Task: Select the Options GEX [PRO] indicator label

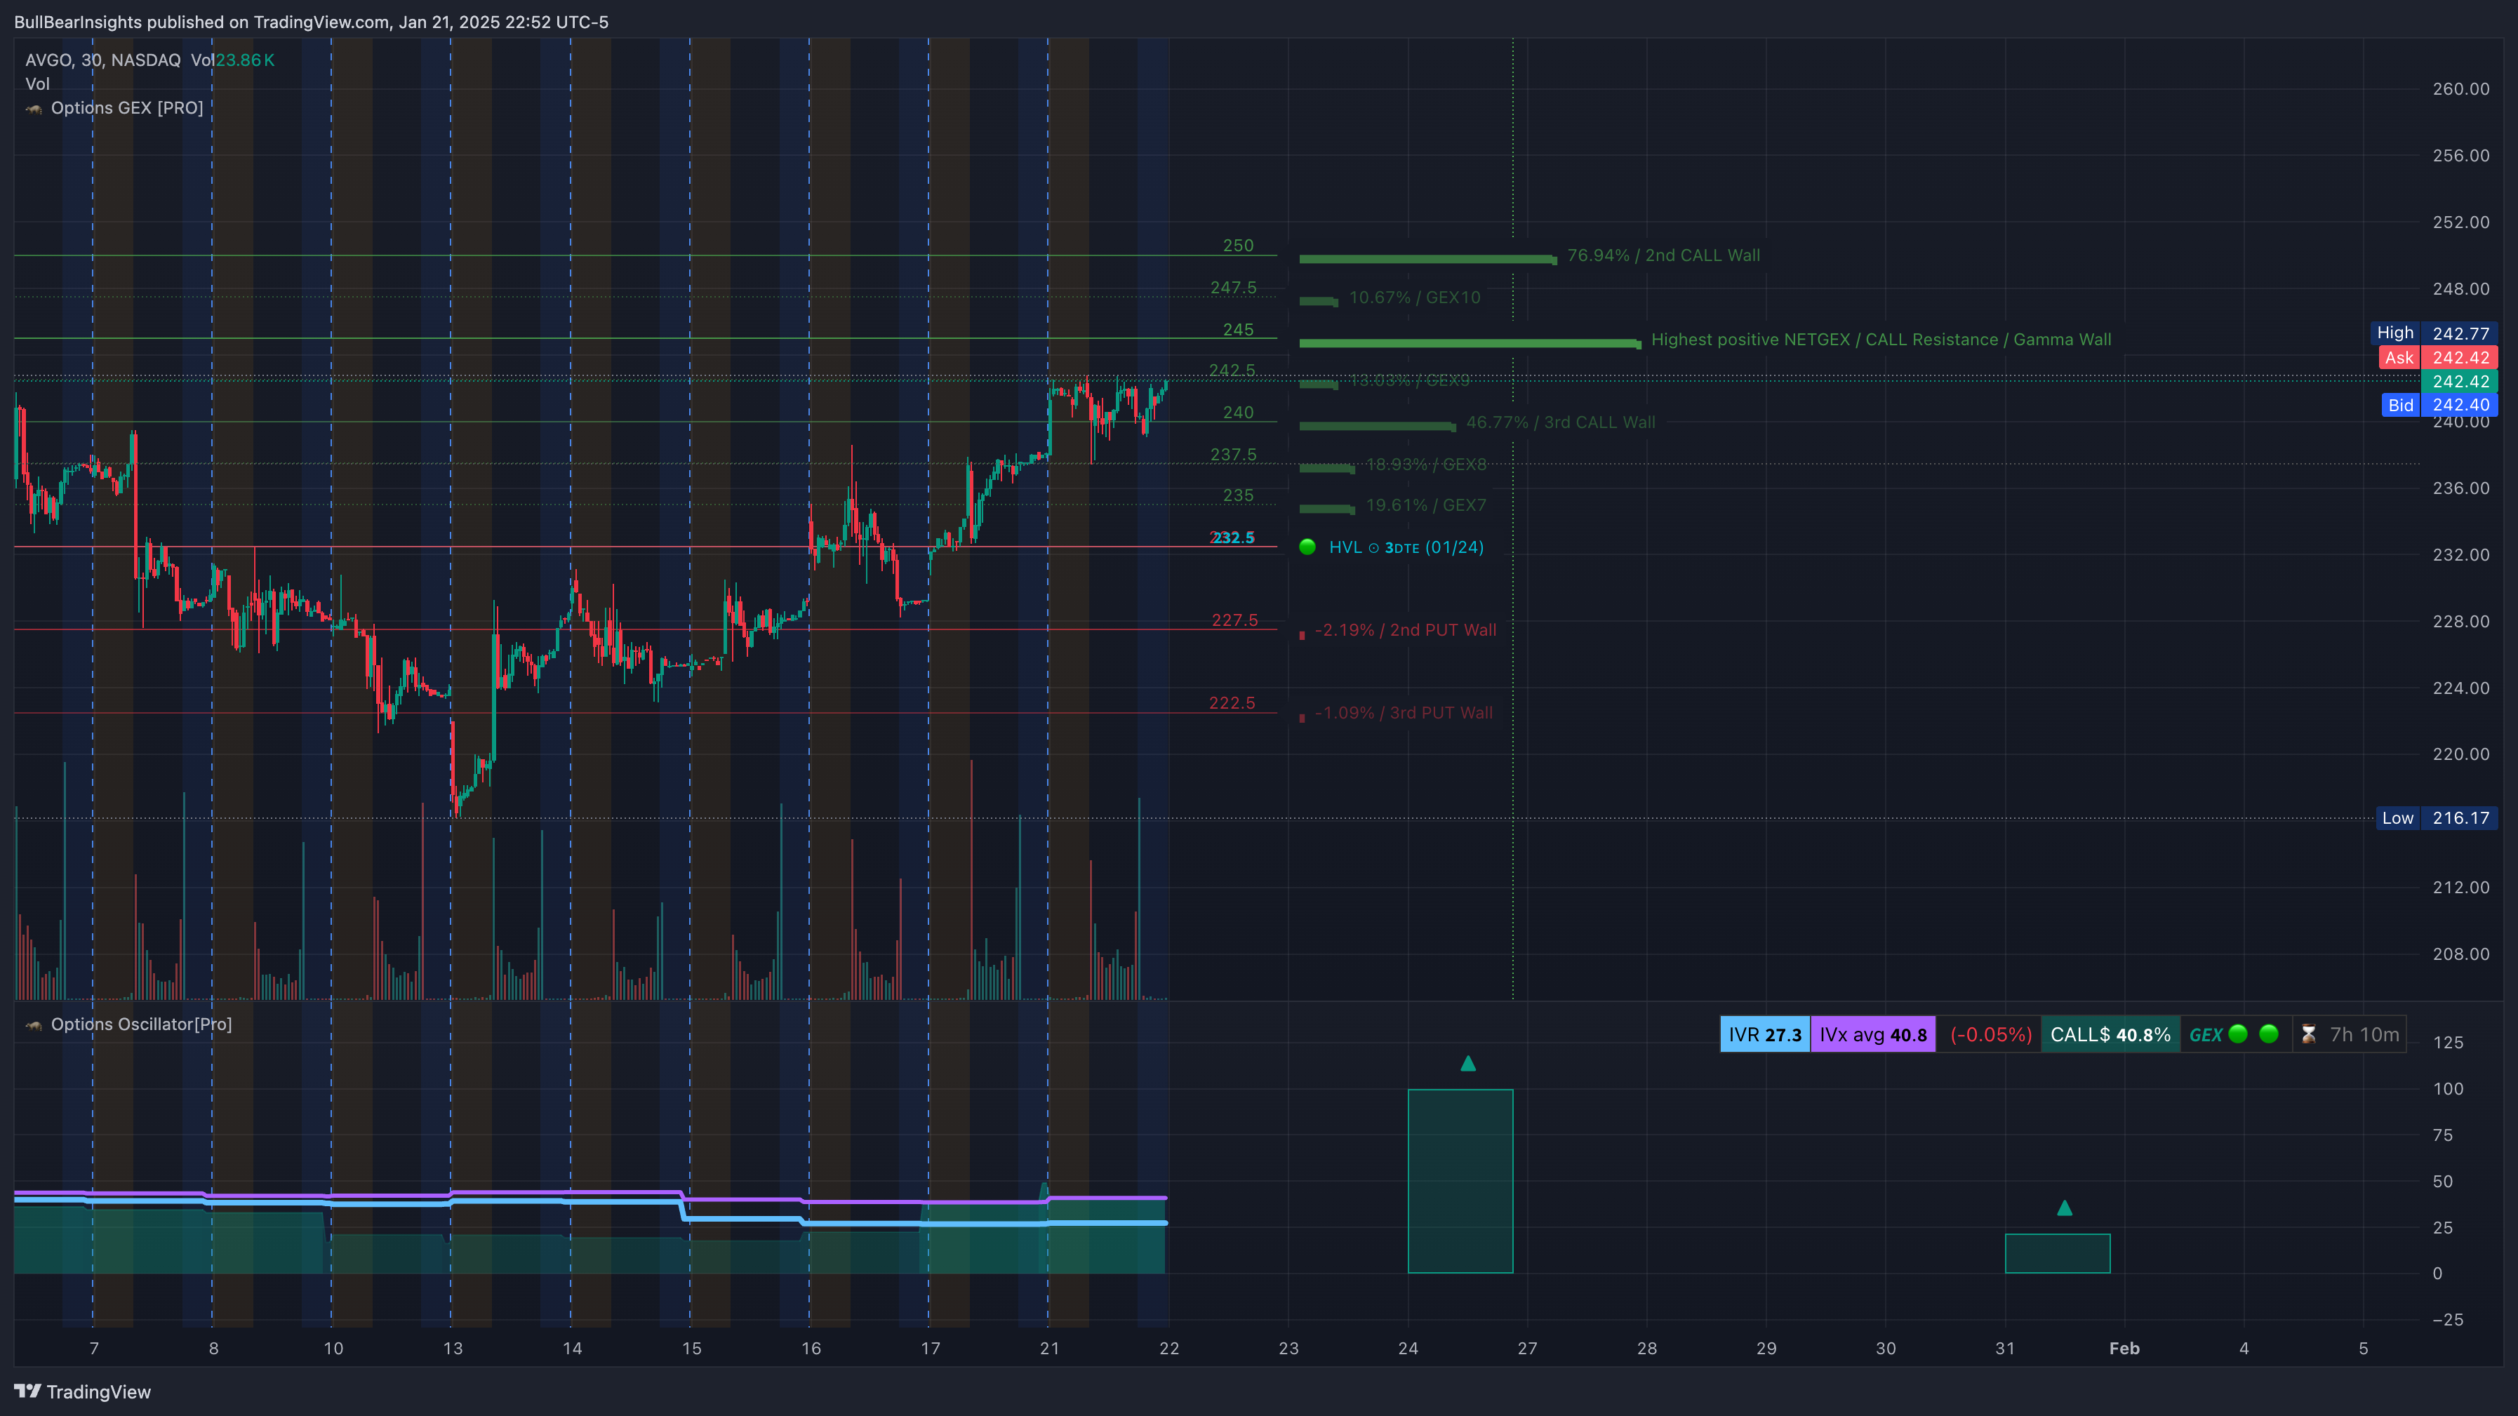Action: pyautogui.click(x=127, y=109)
